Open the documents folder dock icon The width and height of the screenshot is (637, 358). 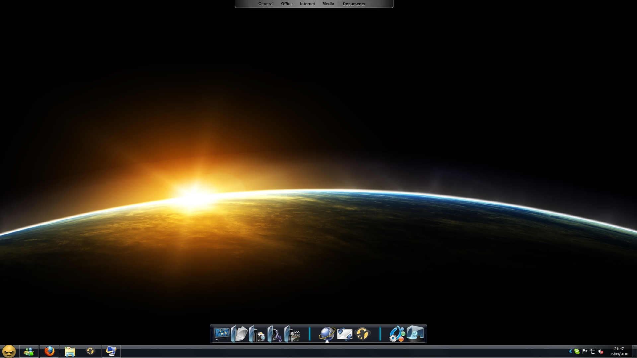click(240, 334)
